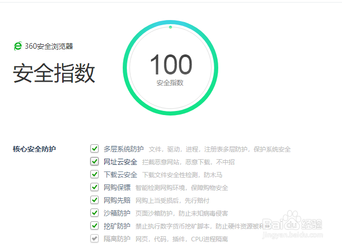
Task: Disable the 网购保镖 checkbox
Action: (94, 187)
